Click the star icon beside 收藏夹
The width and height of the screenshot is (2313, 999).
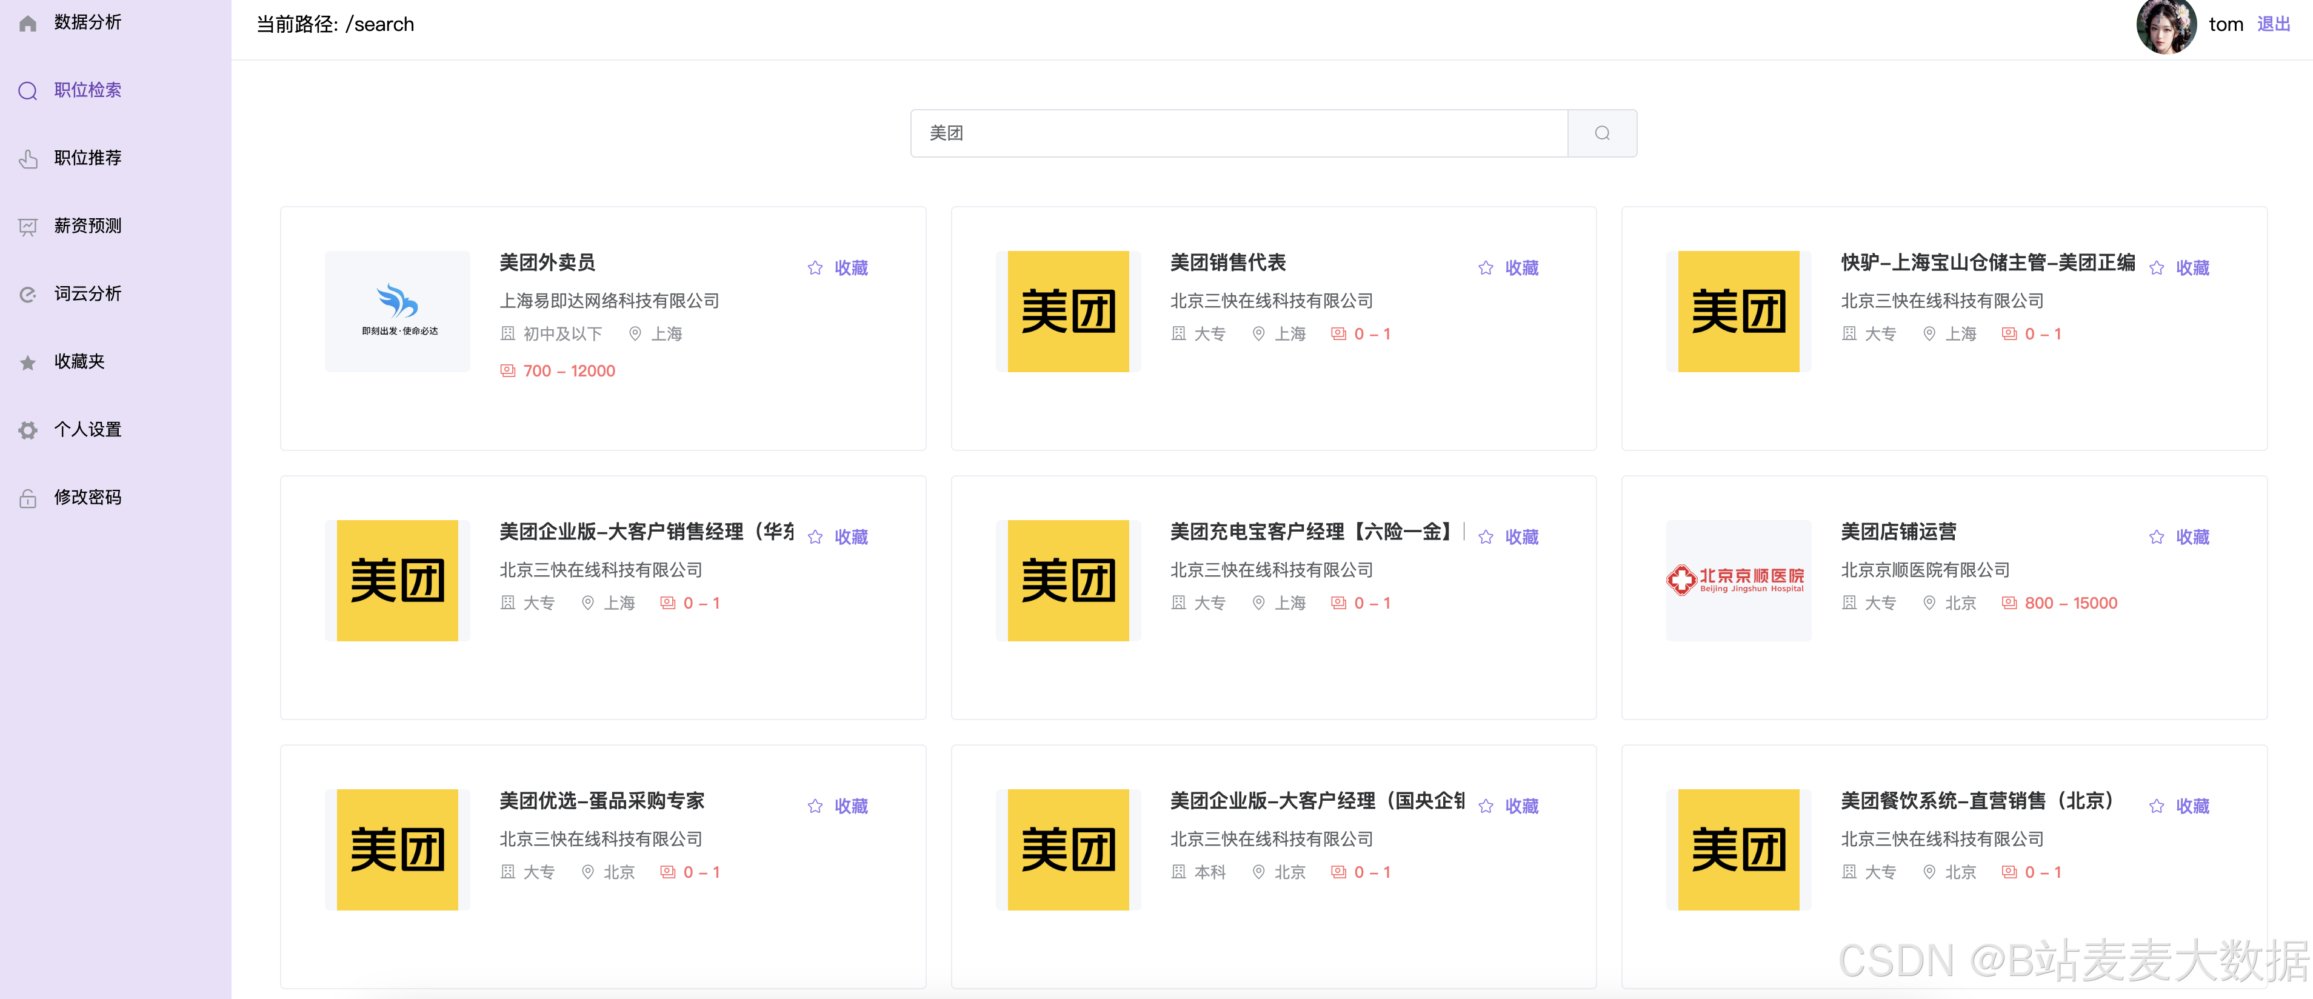point(28,362)
